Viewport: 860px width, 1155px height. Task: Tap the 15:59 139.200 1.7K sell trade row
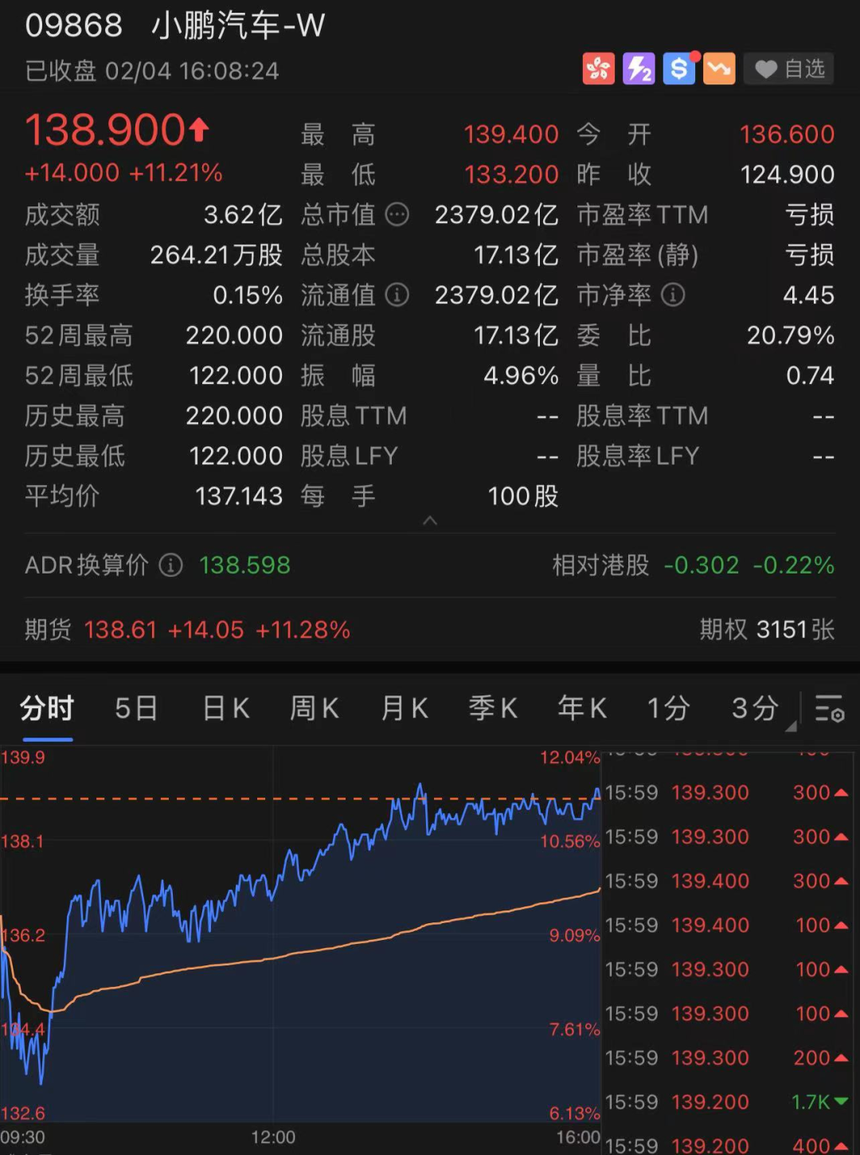click(x=726, y=1102)
